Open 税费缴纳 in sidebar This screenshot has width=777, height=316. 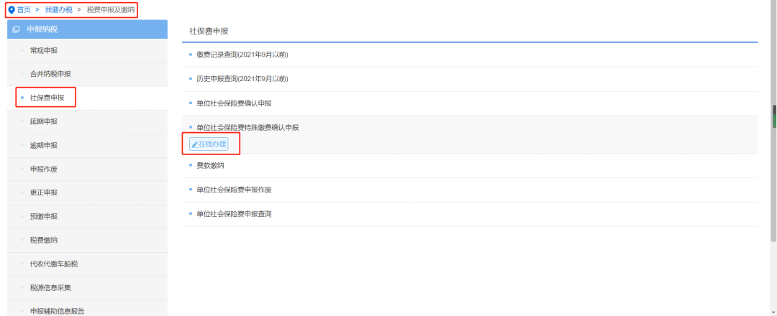coord(44,241)
